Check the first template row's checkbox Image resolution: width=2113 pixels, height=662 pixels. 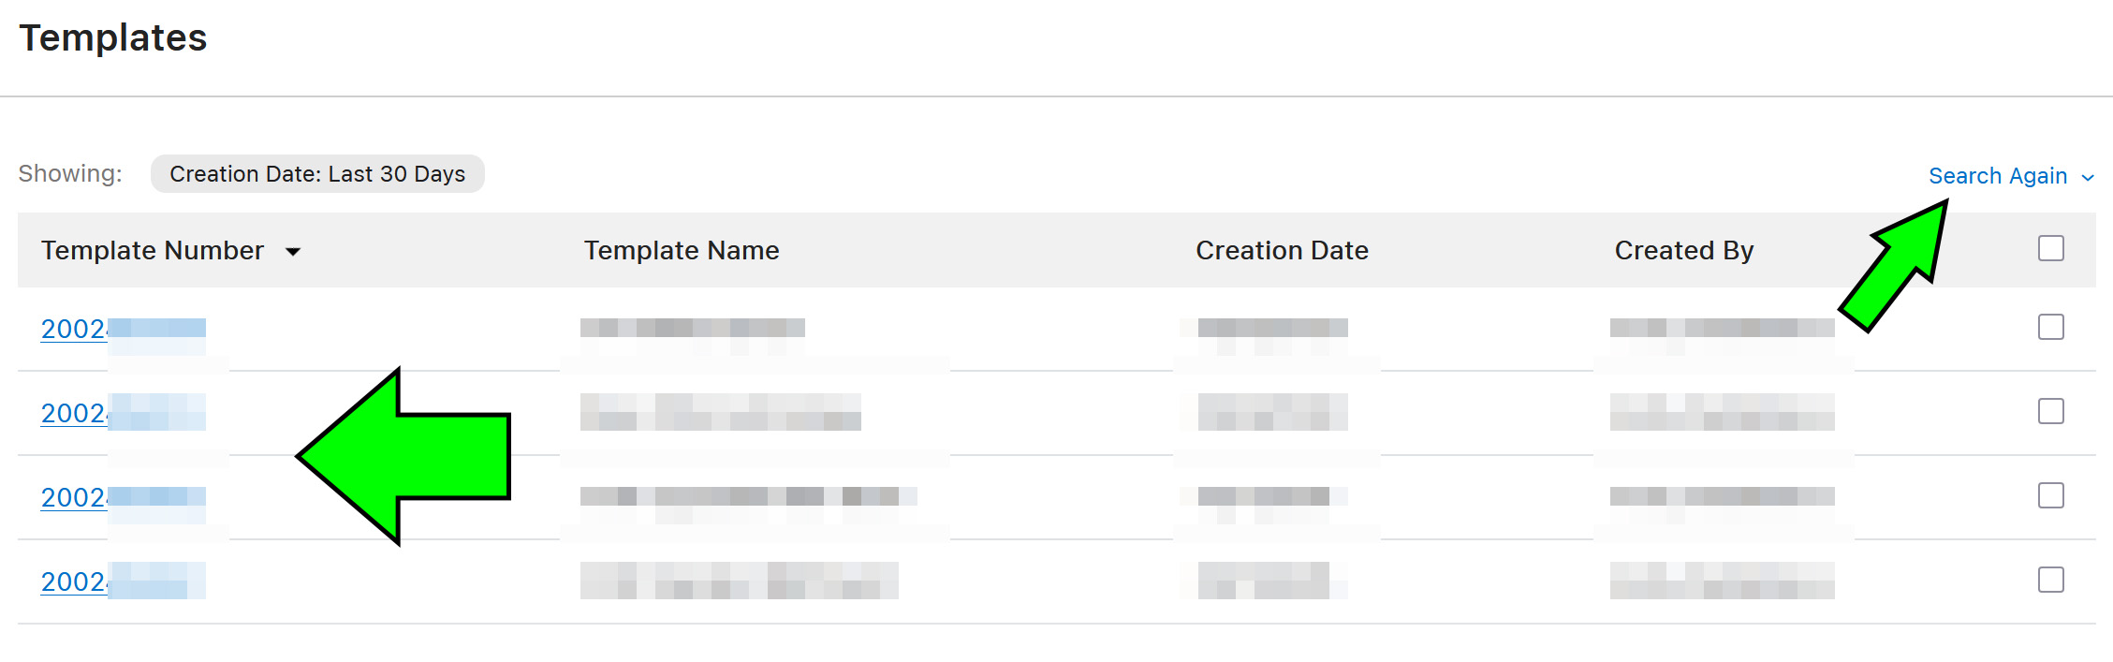point(2051,327)
